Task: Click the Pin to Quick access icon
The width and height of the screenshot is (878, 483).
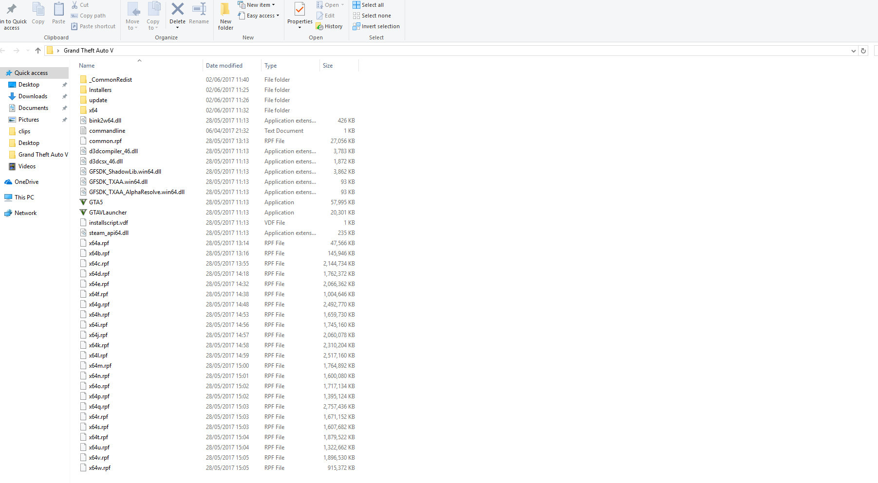Action: tap(12, 9)
